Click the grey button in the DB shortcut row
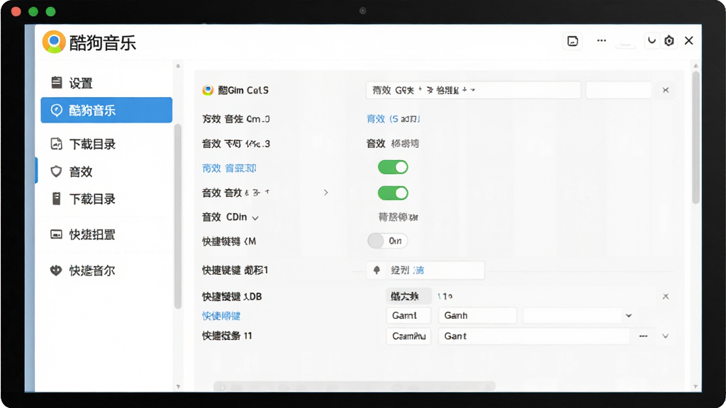 pos(408,296)
